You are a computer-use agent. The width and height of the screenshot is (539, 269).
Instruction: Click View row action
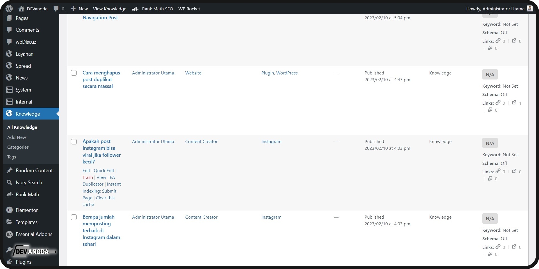click(101, 177)
